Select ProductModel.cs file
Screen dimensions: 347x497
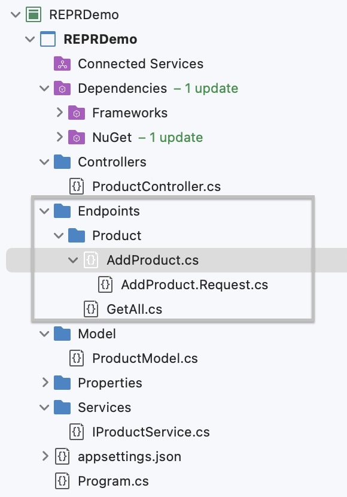[x=145, y=359]
